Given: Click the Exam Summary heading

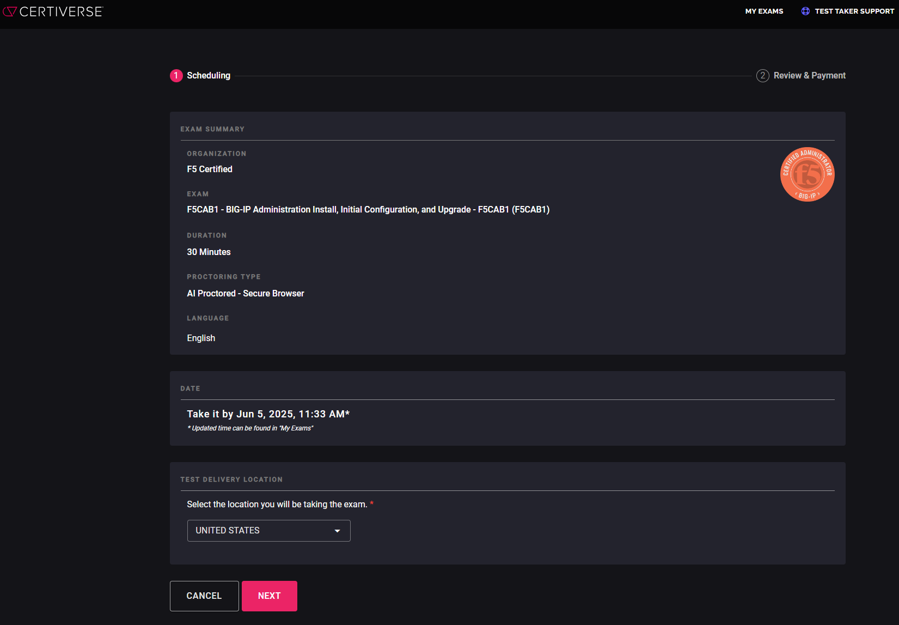Looking at the screenshot, I should (212, 129).
